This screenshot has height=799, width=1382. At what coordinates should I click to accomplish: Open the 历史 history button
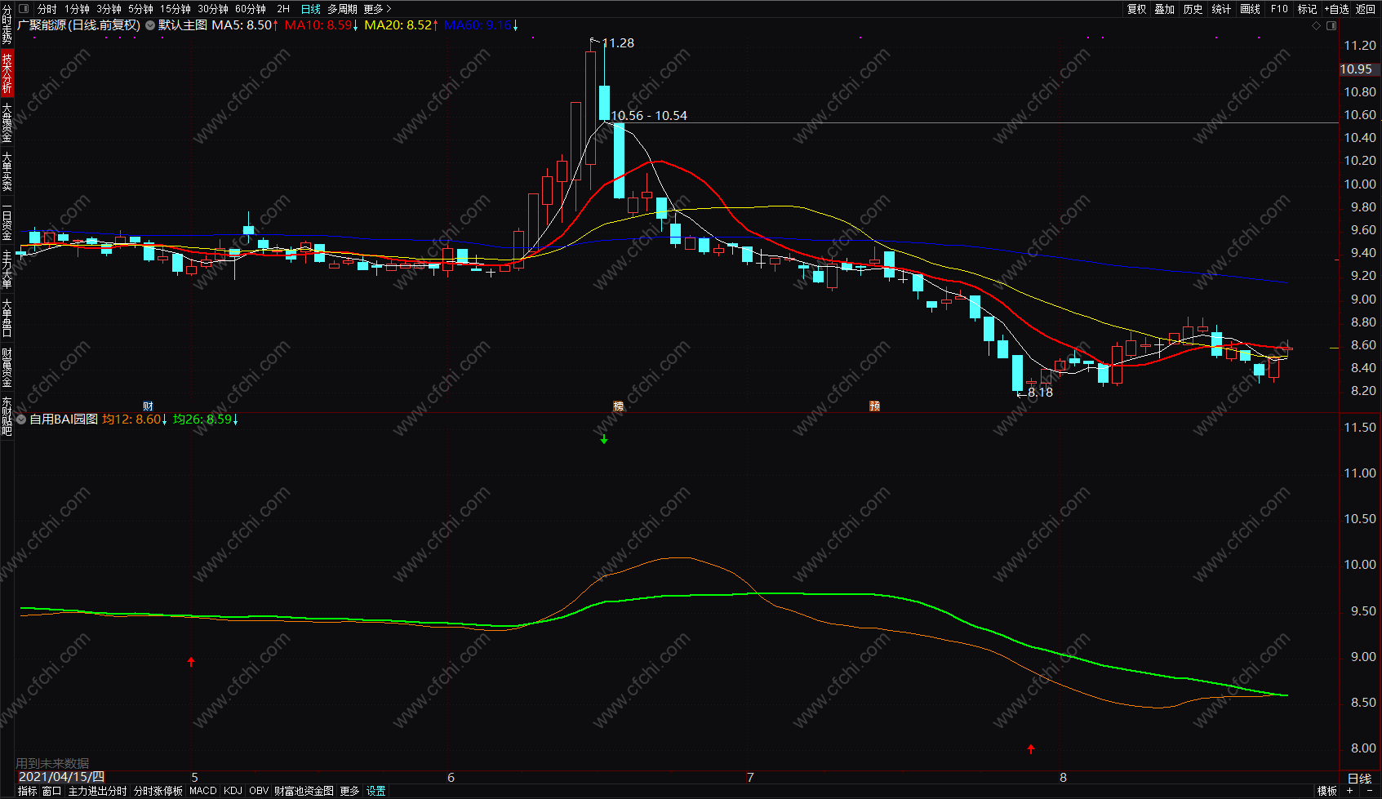[x=1193, y=9]
